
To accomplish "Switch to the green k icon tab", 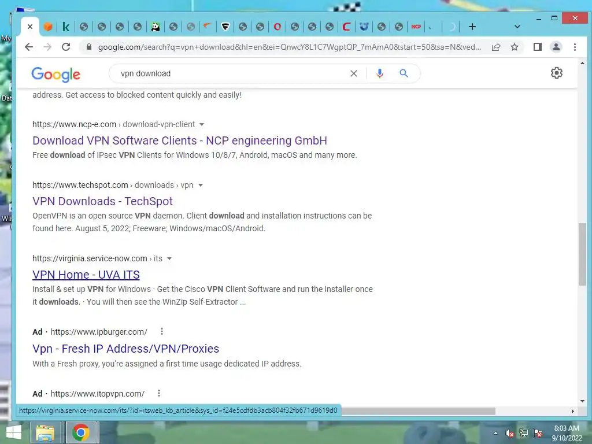I will 66,27.
